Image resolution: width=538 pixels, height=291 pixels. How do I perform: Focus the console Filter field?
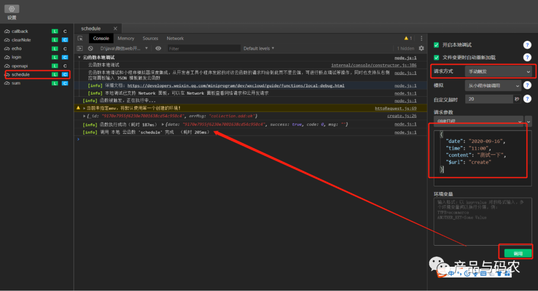[x=204, y=49]
